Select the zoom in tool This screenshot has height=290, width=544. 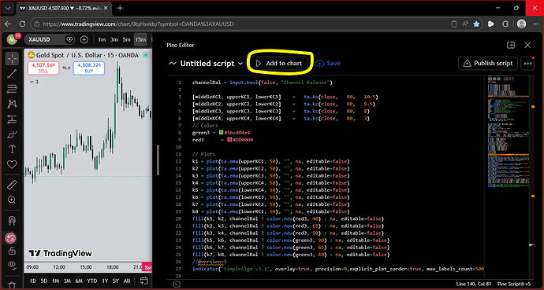pos(12,200)
